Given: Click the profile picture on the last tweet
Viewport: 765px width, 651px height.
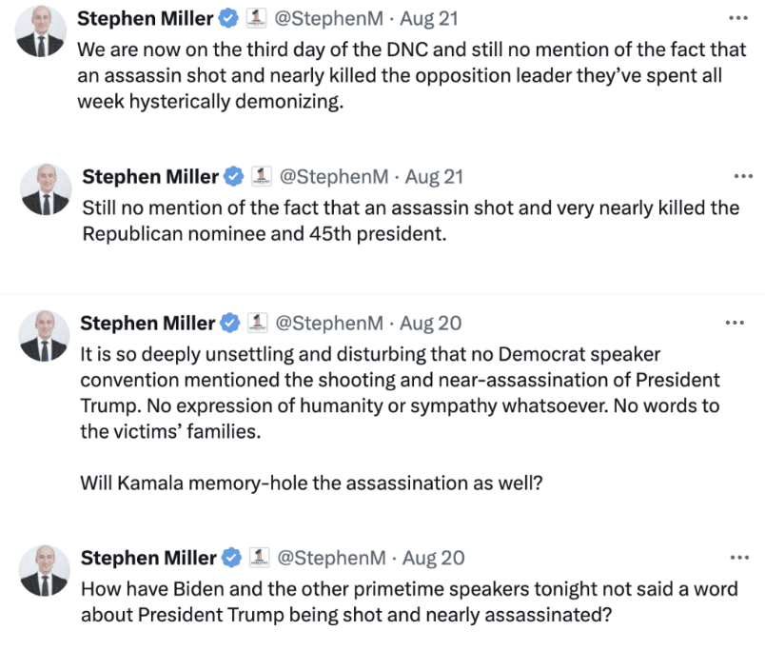Looking at the screenshot, I should [45, 570].
